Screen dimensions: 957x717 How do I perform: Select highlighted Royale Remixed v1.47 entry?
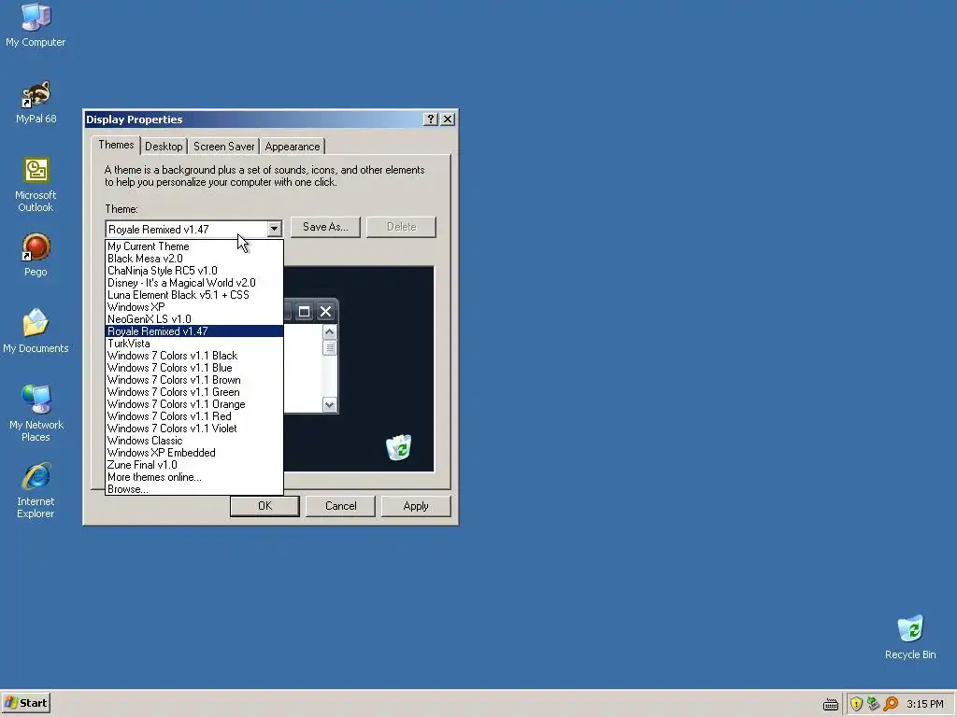(194, 331)
